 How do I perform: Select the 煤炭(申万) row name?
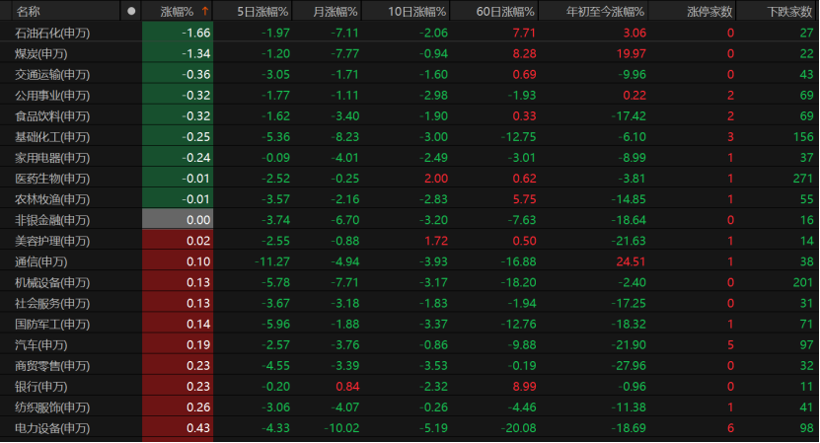tap(40, 54)
